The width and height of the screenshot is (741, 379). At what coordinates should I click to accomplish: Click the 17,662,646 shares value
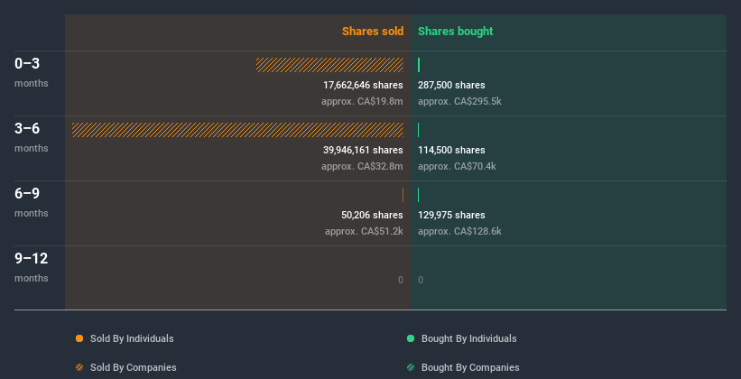click(x=363, y=85)
